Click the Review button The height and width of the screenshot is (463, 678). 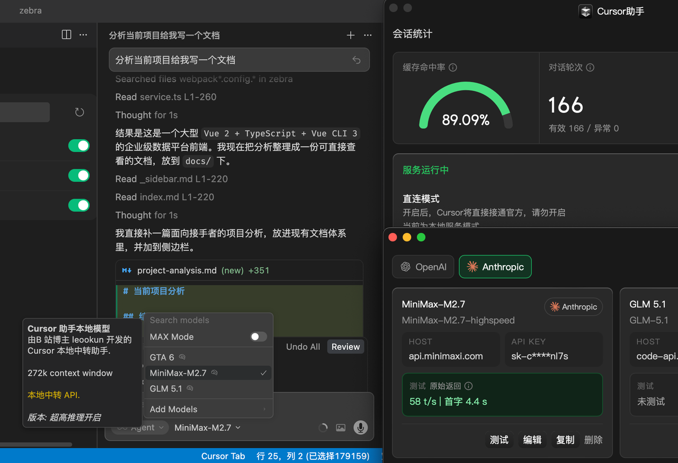[346, 347]
